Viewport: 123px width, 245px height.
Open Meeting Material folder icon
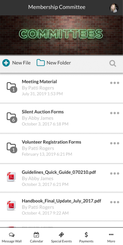pos(12,88)
